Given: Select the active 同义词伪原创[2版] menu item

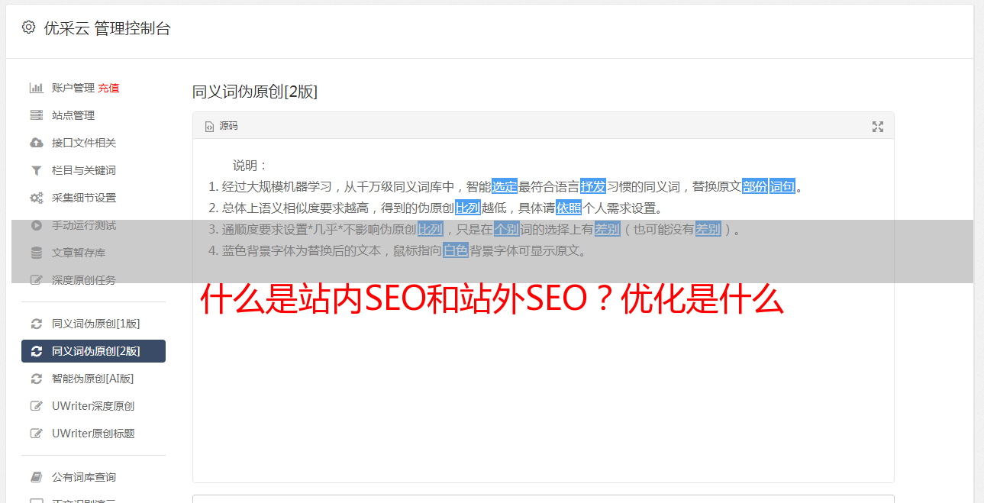Looking at the screenshot, I should (93, 351).
